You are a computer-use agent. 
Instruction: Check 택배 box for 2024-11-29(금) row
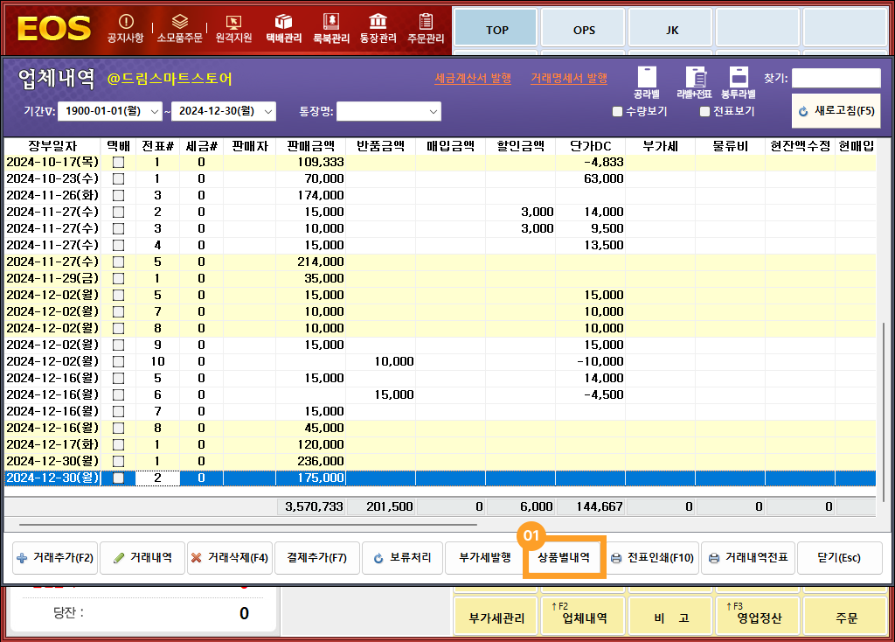[118, 279]
